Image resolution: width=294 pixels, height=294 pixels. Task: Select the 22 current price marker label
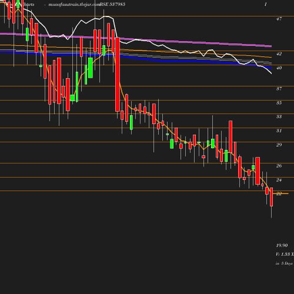pyautogui.click(x=279, y=193)
